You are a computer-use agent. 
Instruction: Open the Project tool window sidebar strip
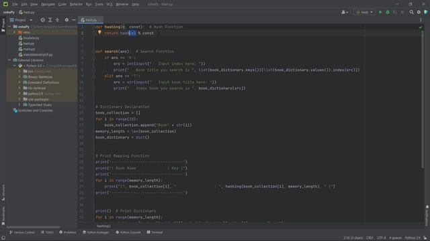coord(3,25)
